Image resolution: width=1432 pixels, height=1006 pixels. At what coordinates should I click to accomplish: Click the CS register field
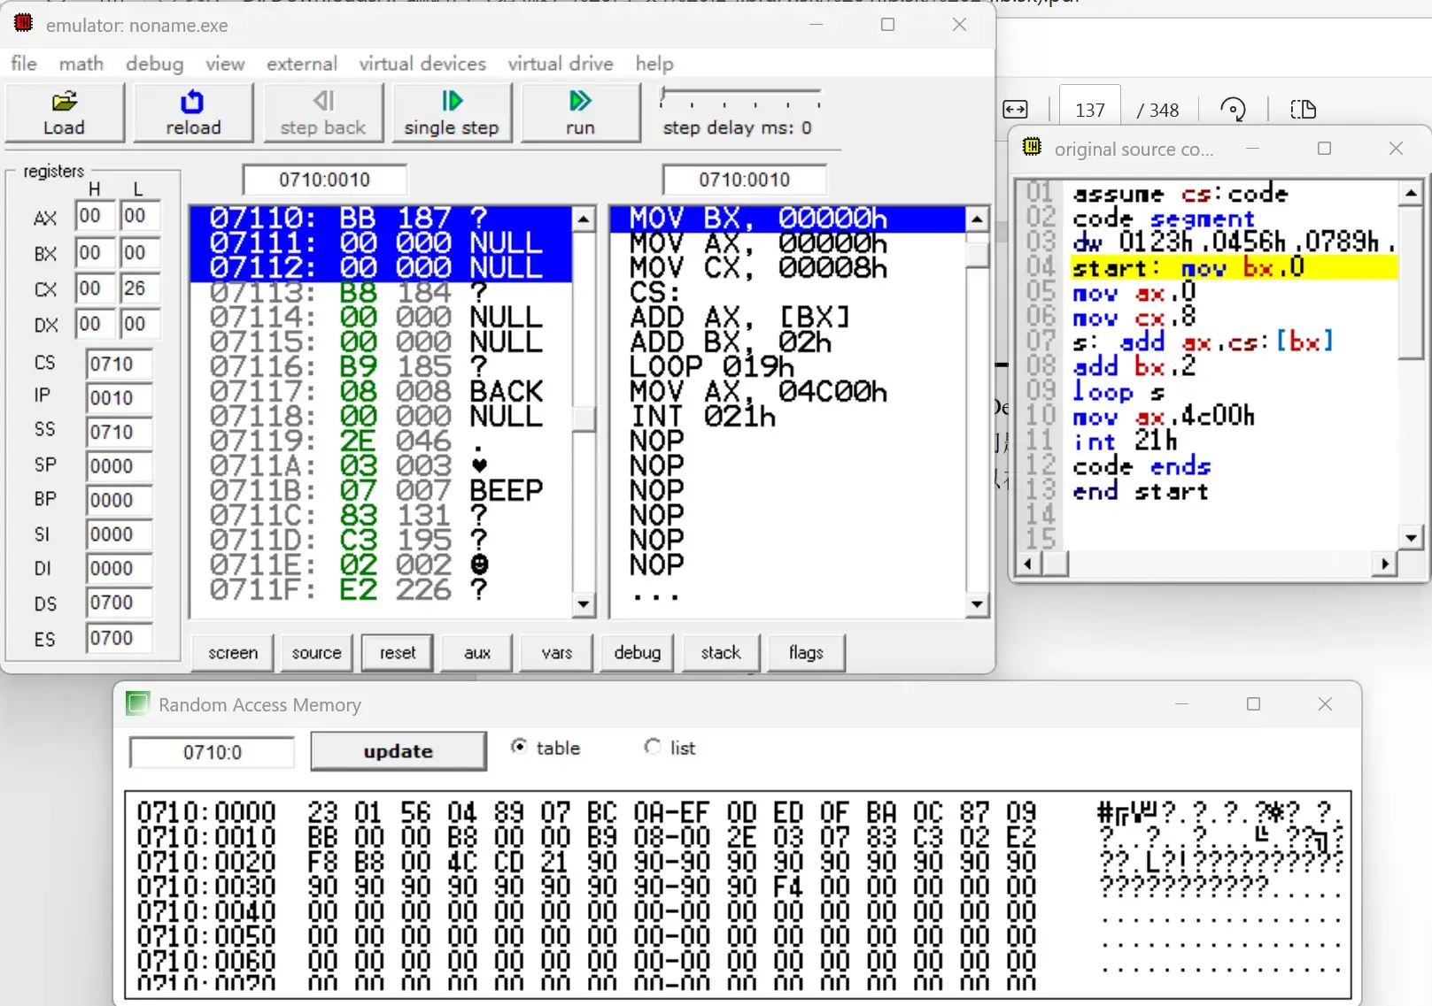coord(119,364)
